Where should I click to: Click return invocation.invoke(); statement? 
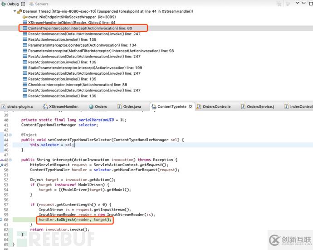[x=59, y=230]
